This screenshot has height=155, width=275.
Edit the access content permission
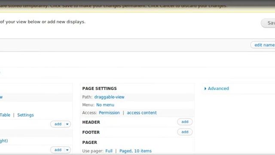coord(142,113)
